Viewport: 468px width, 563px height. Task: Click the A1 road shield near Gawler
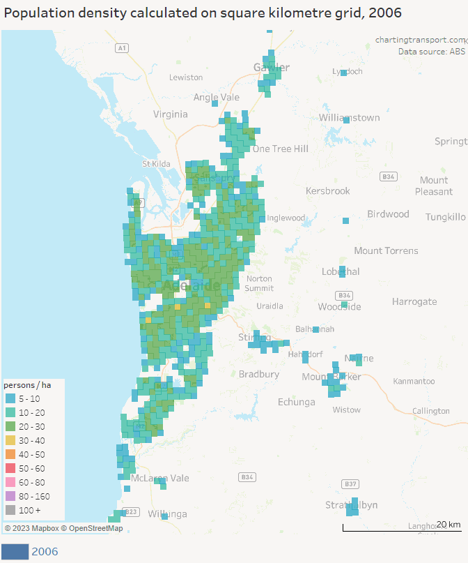coord(123,48)
